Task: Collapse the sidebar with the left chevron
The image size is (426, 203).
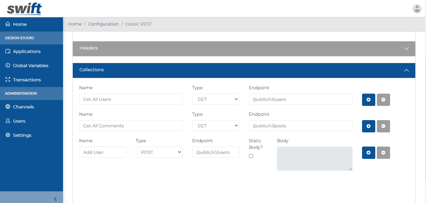Action: 55,199
